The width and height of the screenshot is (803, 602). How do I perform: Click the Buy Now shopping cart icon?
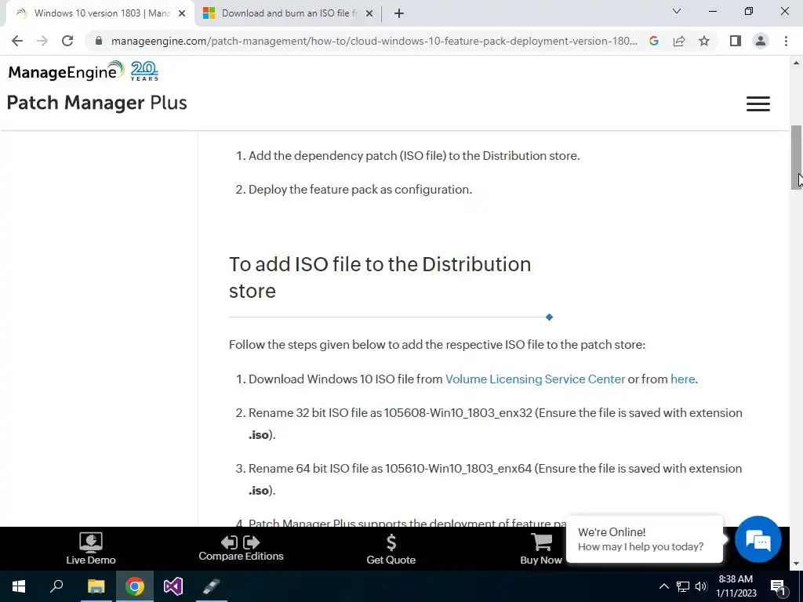[x=541, y=542]
